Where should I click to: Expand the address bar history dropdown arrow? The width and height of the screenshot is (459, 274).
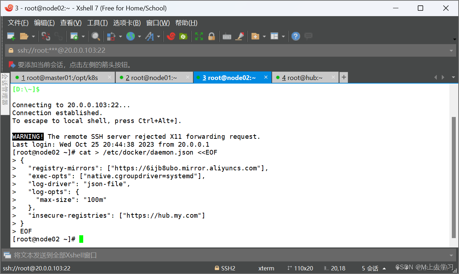(x=451, y=51)
